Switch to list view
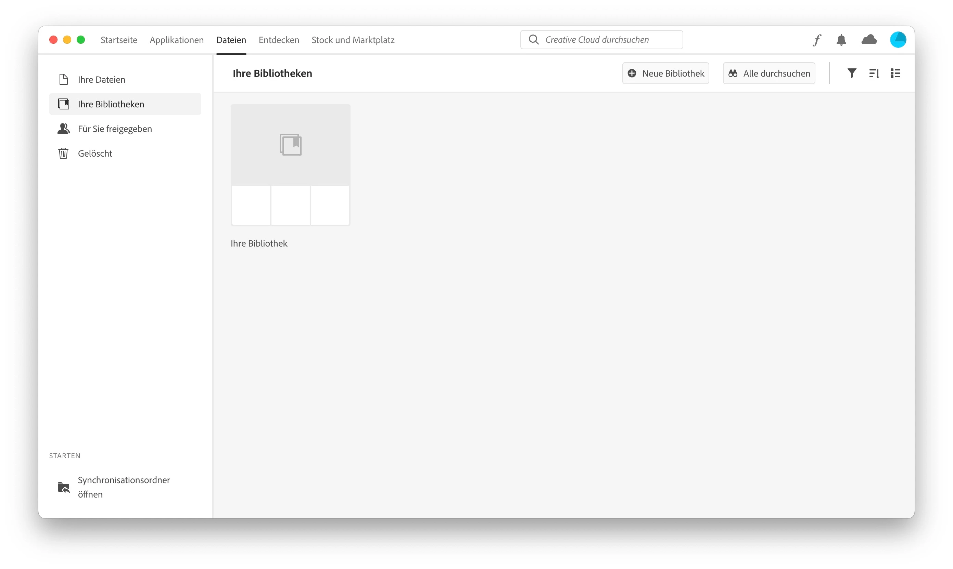953x569 pixels. 895,73
